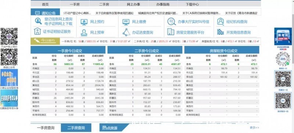Viewport: 294px width, 133px height.
Task: Click the building icon beside 房屋交易服务平台
Action: (x=171, y=32)
